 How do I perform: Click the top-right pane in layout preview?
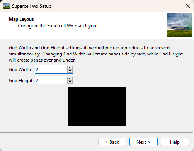point(112,96)
